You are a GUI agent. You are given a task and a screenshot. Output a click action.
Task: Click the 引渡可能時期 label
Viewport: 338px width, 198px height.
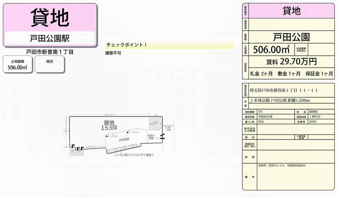click(301, 137)
